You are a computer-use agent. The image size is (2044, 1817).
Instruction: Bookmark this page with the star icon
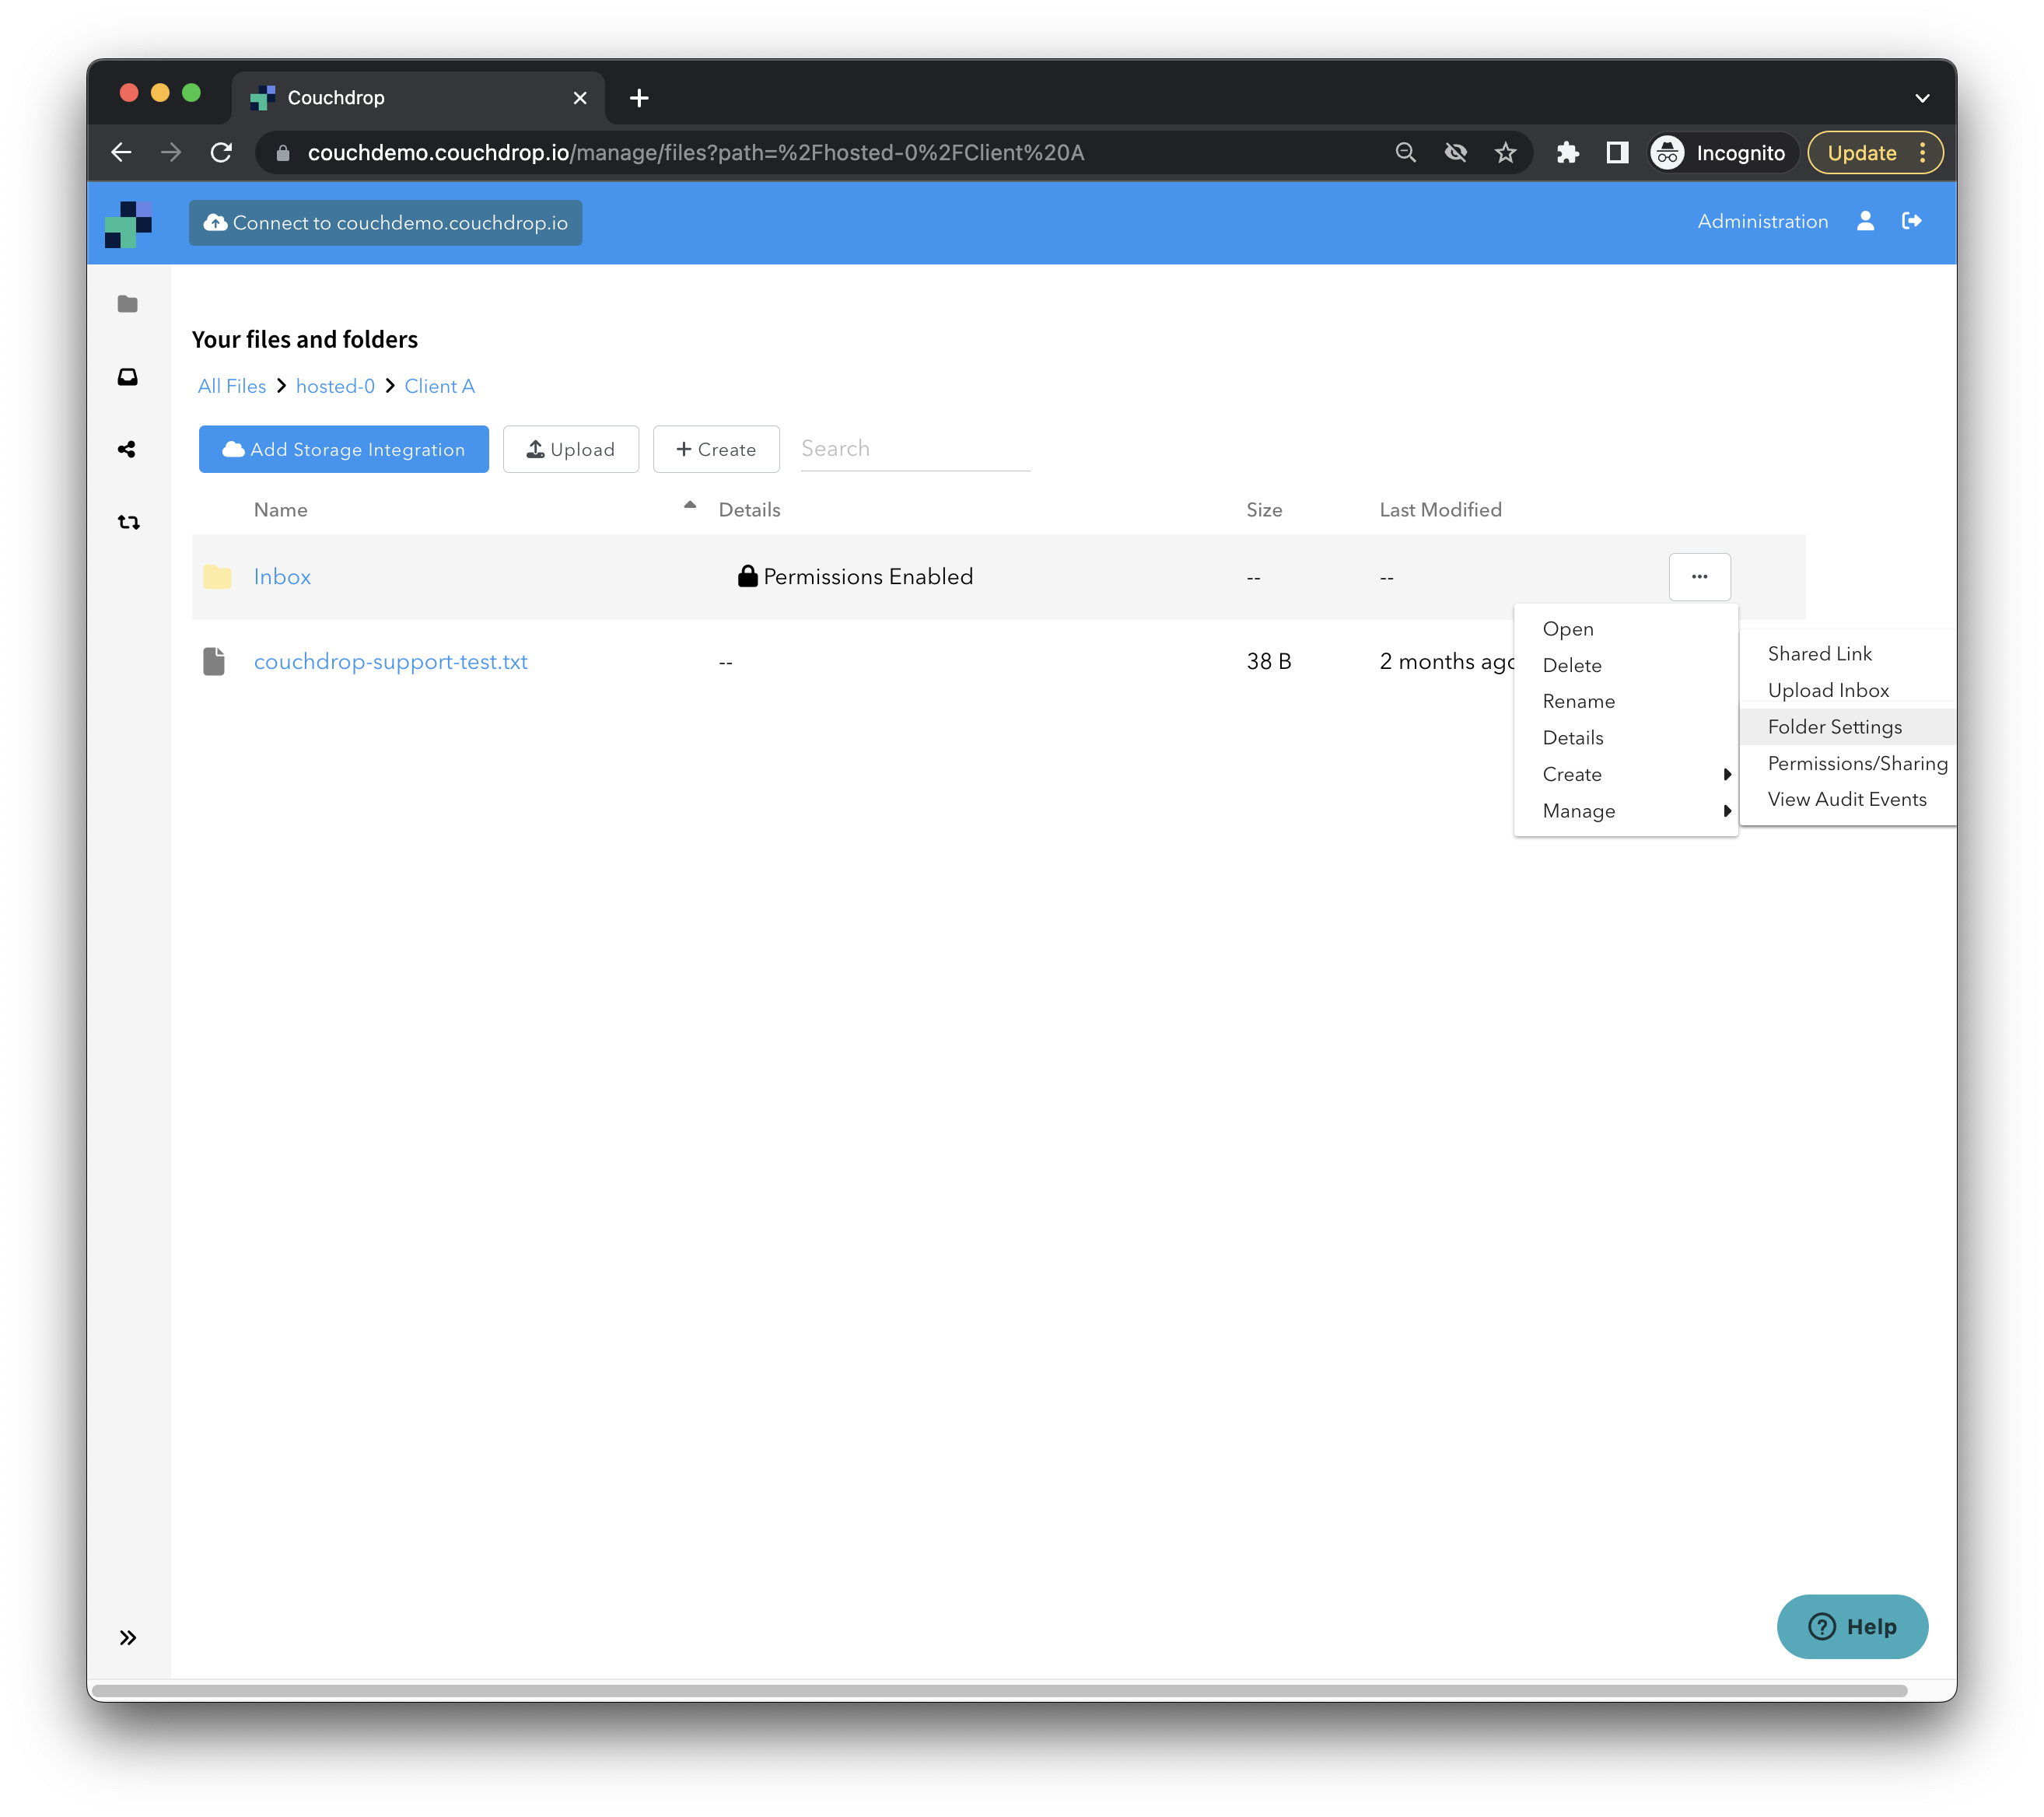pyautogui.click(x=1505, y=152)
